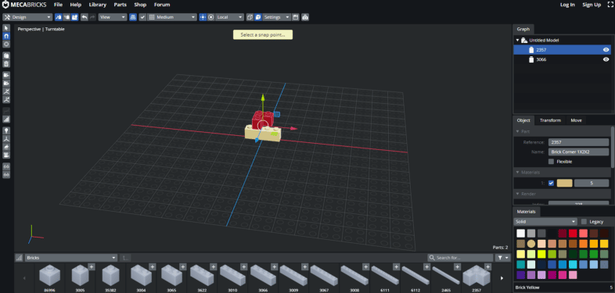Viewport: 615px width, 293px height.
Task: Enable the Flexible checkbox
Action: pyautogui.click(x=551, y=162)
